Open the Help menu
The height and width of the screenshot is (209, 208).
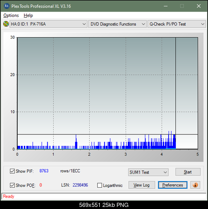[28, 16]
